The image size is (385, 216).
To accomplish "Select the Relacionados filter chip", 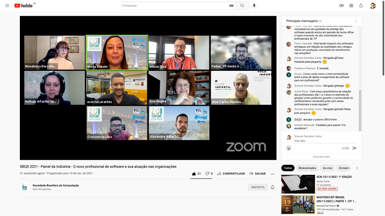I will coord(307,168).
